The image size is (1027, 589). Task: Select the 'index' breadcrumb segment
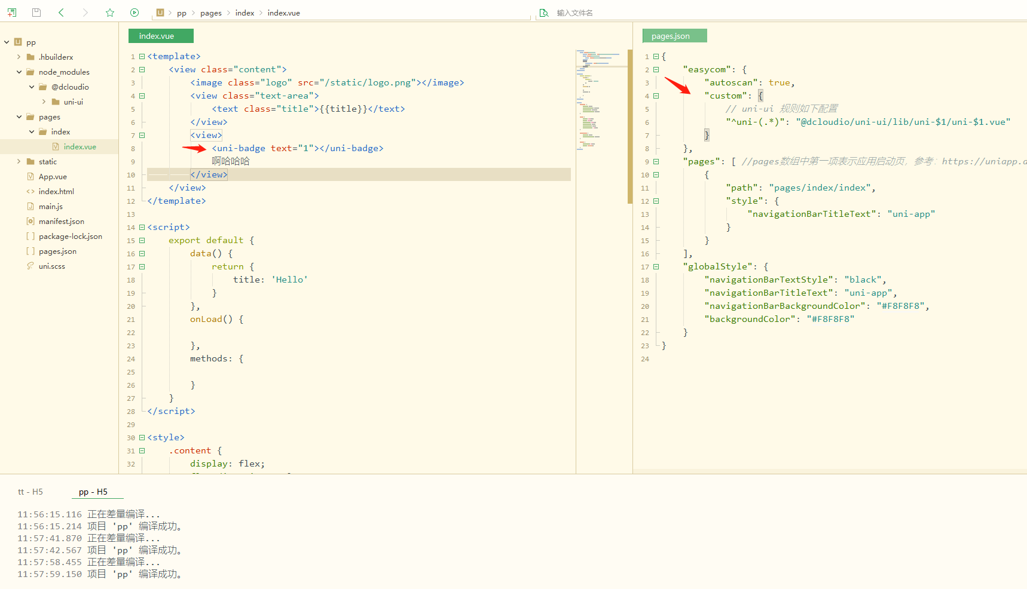(x=245, y=13)
